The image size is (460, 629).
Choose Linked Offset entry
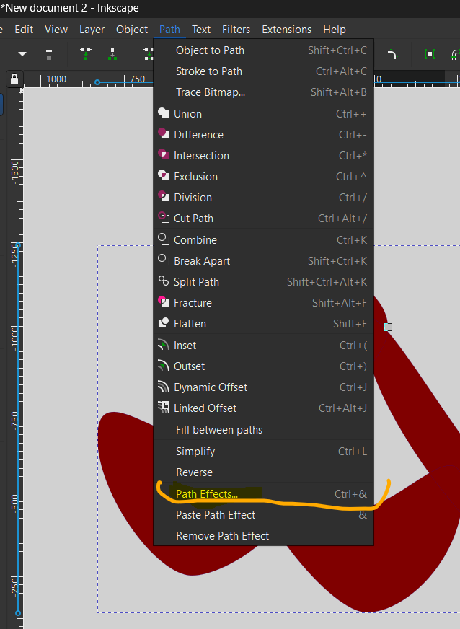point(263,408)
